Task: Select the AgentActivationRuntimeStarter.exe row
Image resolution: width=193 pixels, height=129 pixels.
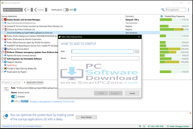Action: point(21,23)
